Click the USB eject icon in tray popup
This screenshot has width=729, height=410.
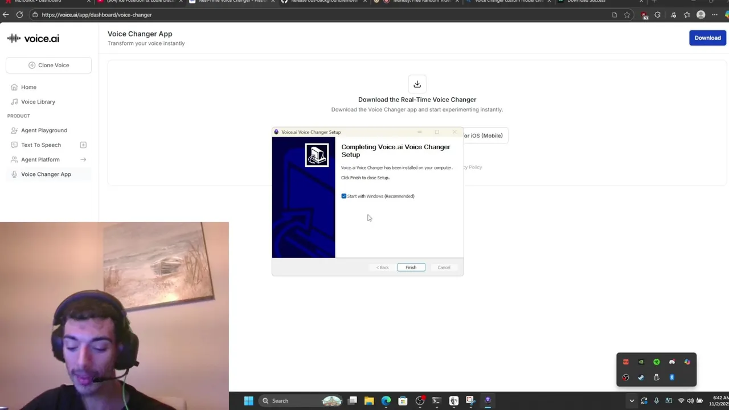pyautogui.click(x=656, y=378)
